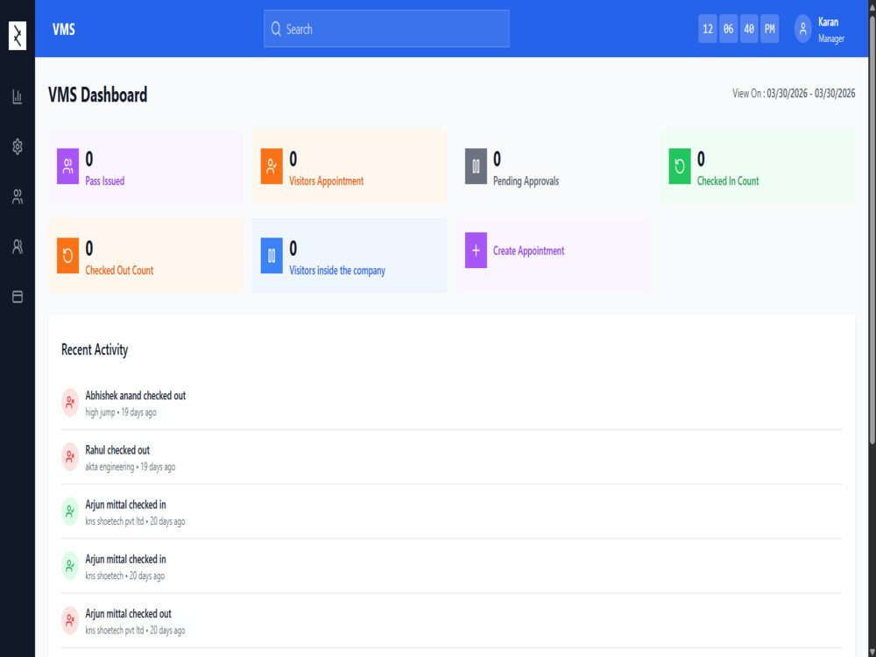Select 'Abhishek anand checked out' activity

135,396
